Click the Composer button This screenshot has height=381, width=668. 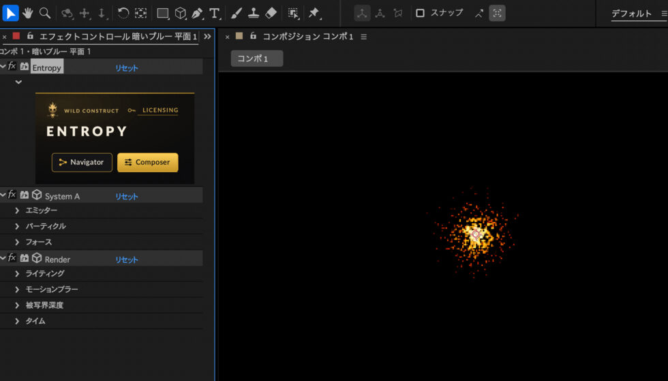click(x=148, y=163)
